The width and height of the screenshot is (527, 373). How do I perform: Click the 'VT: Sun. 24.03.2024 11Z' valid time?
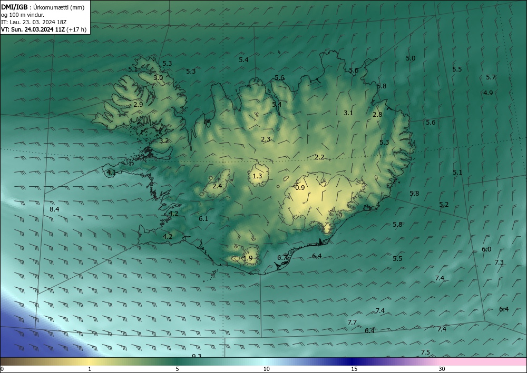(33, 29)
